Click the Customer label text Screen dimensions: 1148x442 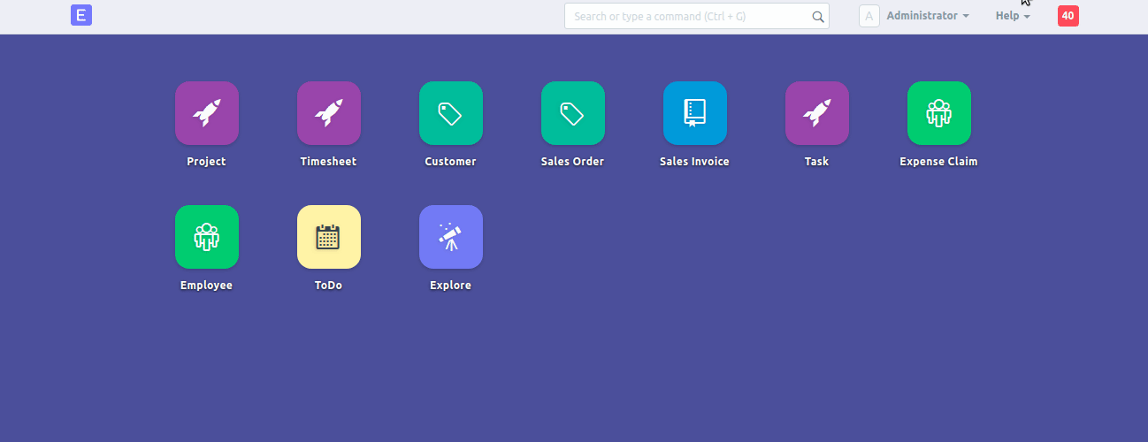[x=450, y=162]
